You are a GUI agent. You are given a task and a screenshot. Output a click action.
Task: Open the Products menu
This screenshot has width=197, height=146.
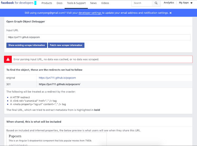(47, 3)
